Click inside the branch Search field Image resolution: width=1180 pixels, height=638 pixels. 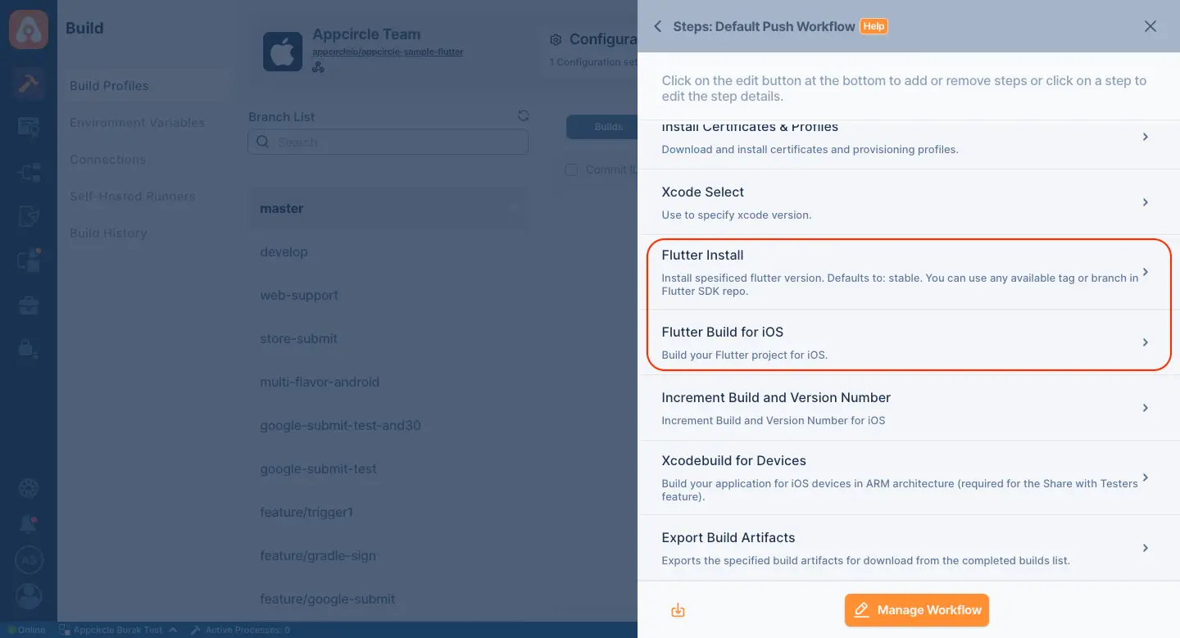click(388, 142)
